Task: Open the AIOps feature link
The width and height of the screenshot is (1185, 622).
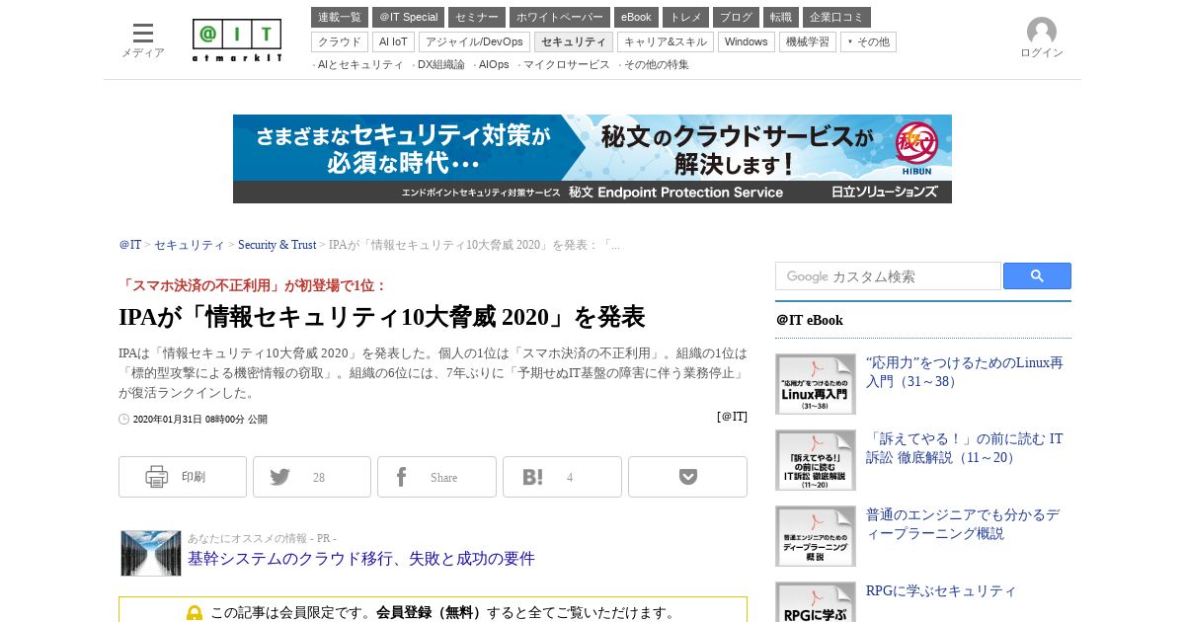Action: point(494,64)
